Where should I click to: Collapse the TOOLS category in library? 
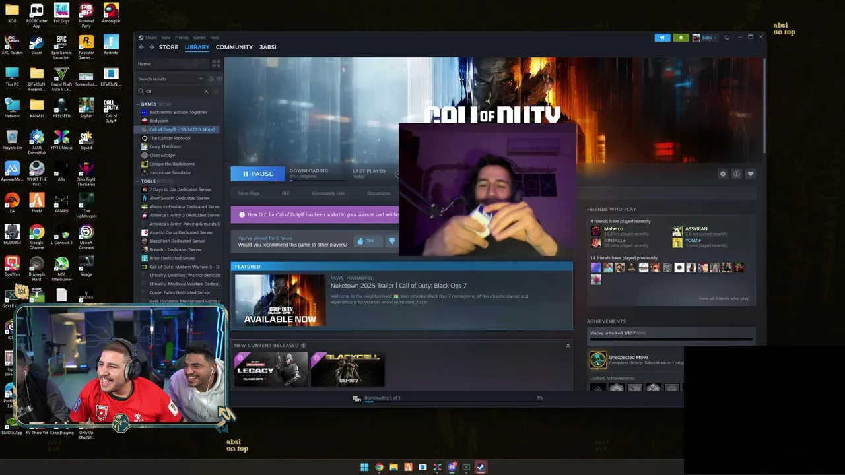[x=139, y=181]
